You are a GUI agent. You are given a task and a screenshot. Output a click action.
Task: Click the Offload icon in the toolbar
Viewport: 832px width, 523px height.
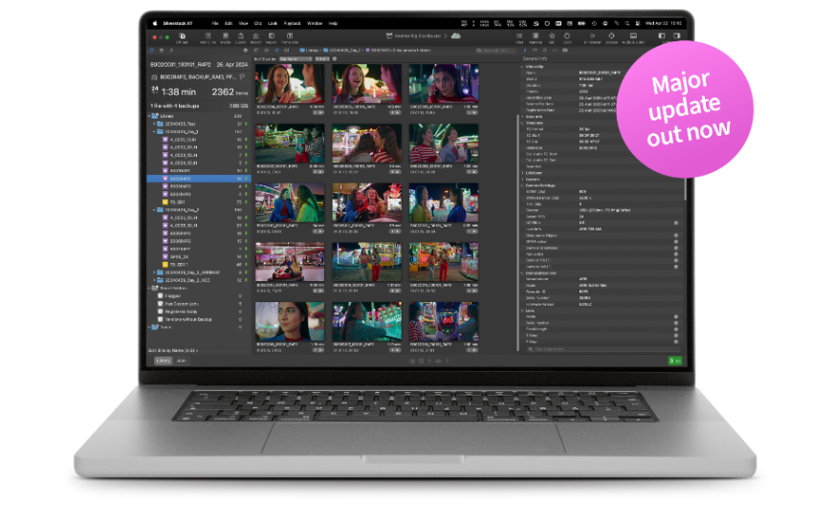182,37
